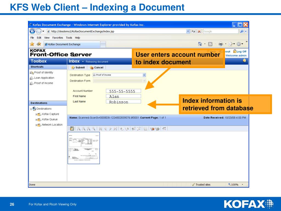This screenshot has height=211, width=281.
Task: Click the Zoom Out magnifier in the viewer toolbar
Action: [x=83, y=129]
